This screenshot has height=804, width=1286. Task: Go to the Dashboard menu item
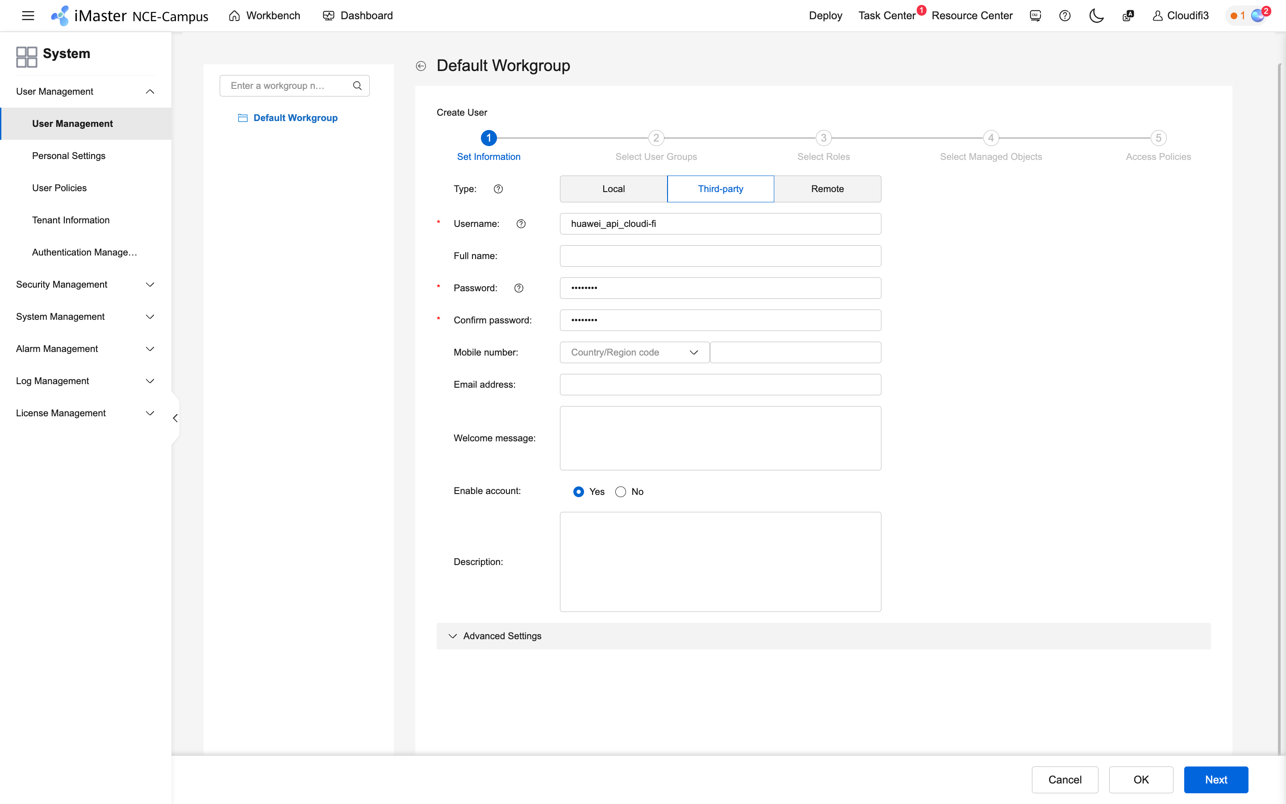(x=358, y=16)
